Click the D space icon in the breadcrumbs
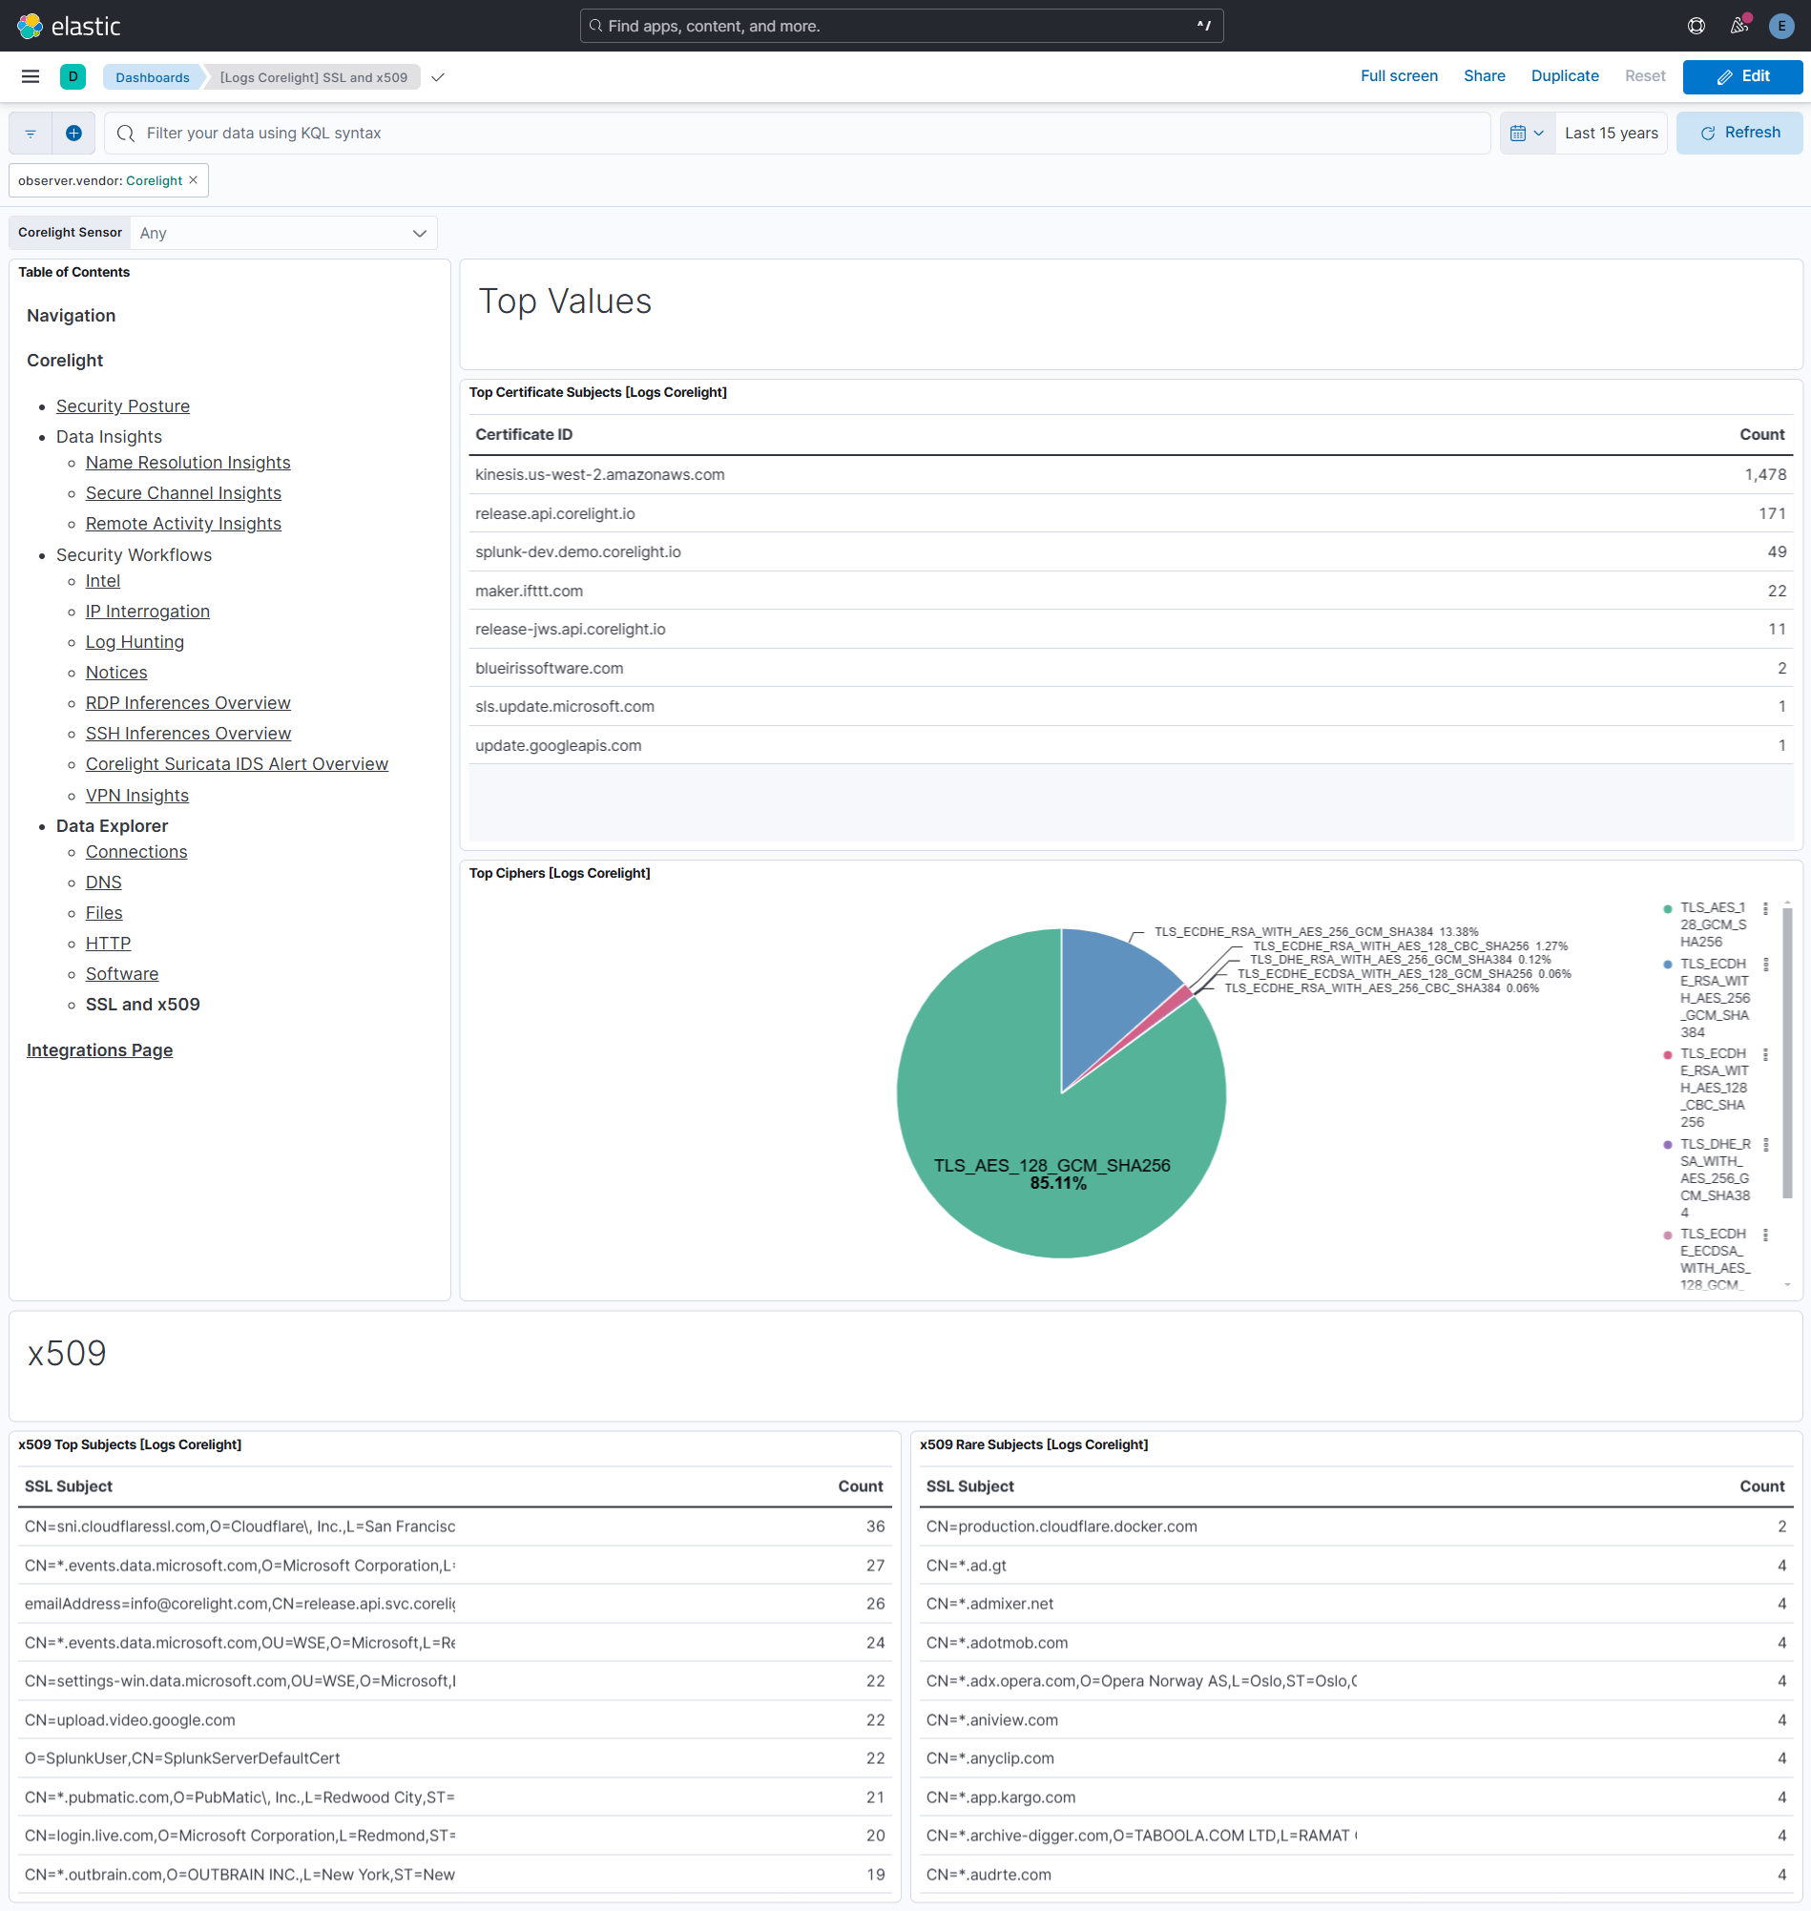The height and width of the screenshot is (1911, 1811). [73, 76]
